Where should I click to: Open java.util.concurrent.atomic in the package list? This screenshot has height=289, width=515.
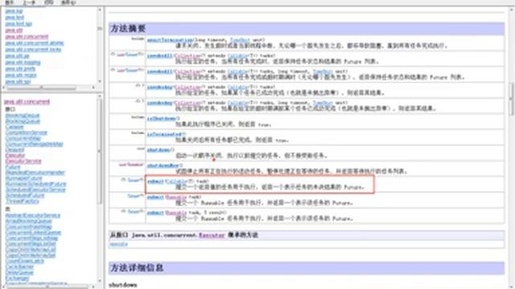pos(35,43)
